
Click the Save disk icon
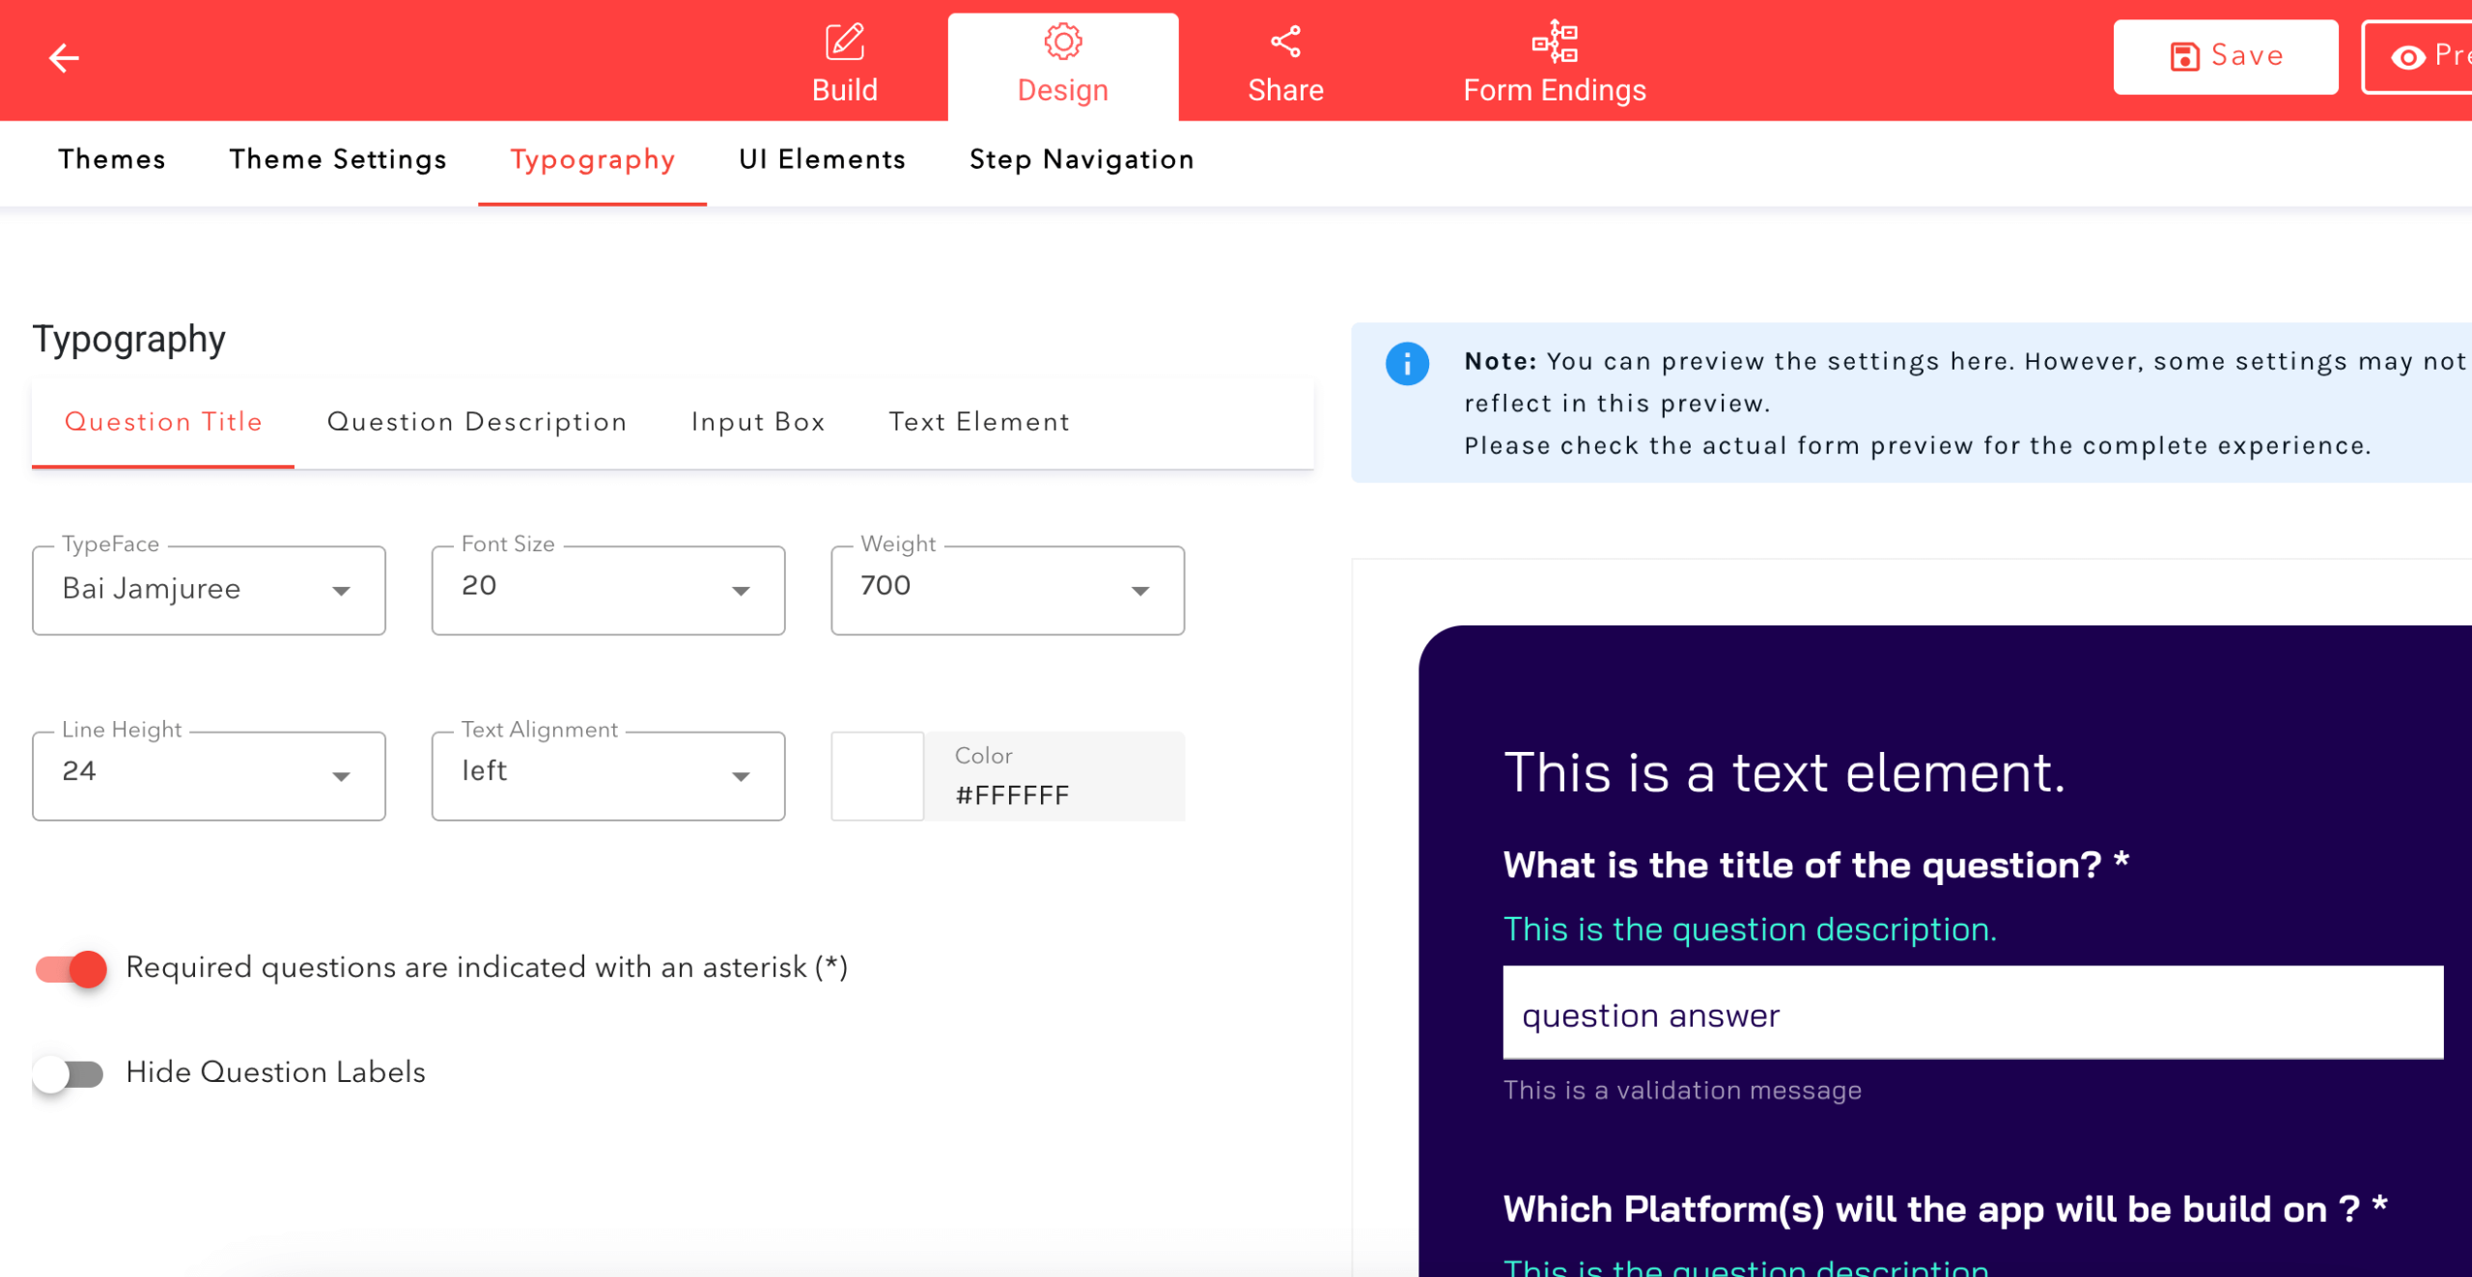click(x=2184, y=57)
